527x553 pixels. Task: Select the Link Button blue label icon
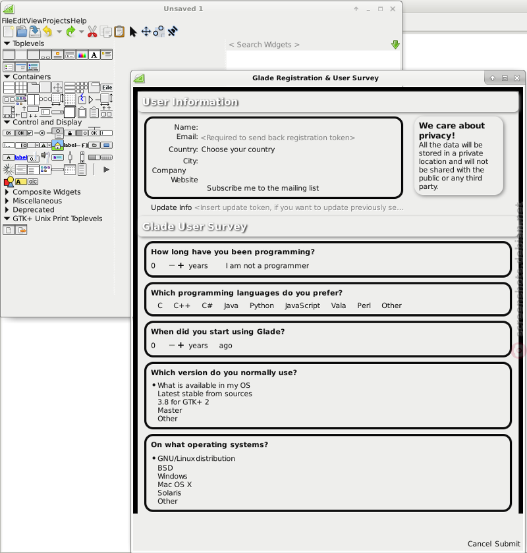[x=21, y=157]
